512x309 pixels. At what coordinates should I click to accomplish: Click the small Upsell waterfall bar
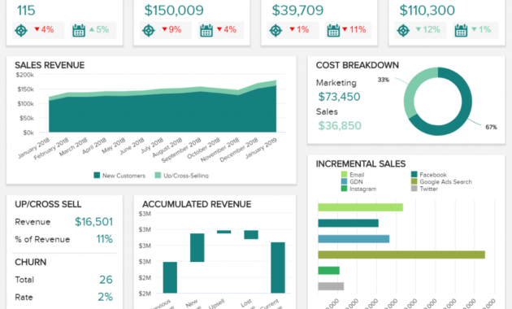[224, 232]
